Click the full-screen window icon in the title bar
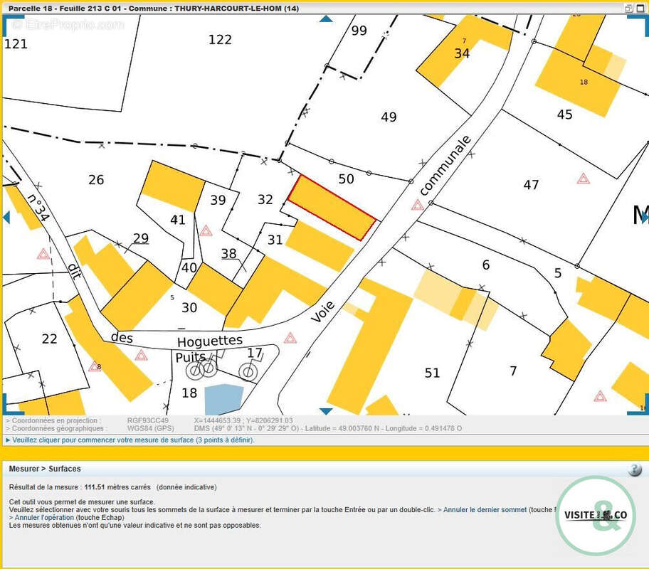Screen dimensions: 649x569 click(x=640, y=8)
